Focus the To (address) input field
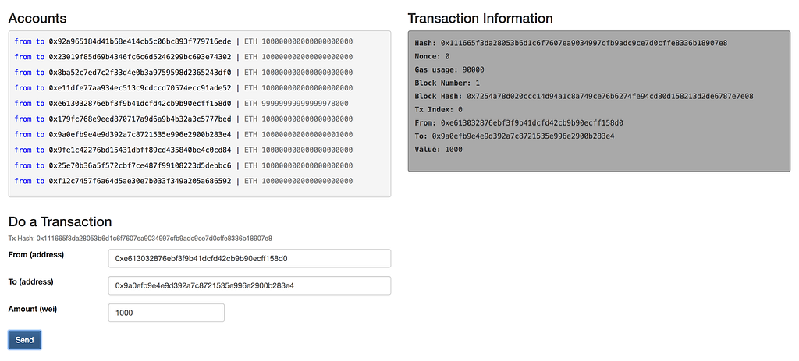This screenshot has width=799, height=361. pos(249,285)
